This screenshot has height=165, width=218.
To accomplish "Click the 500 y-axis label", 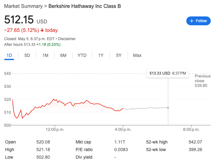I will coord(8,125).
